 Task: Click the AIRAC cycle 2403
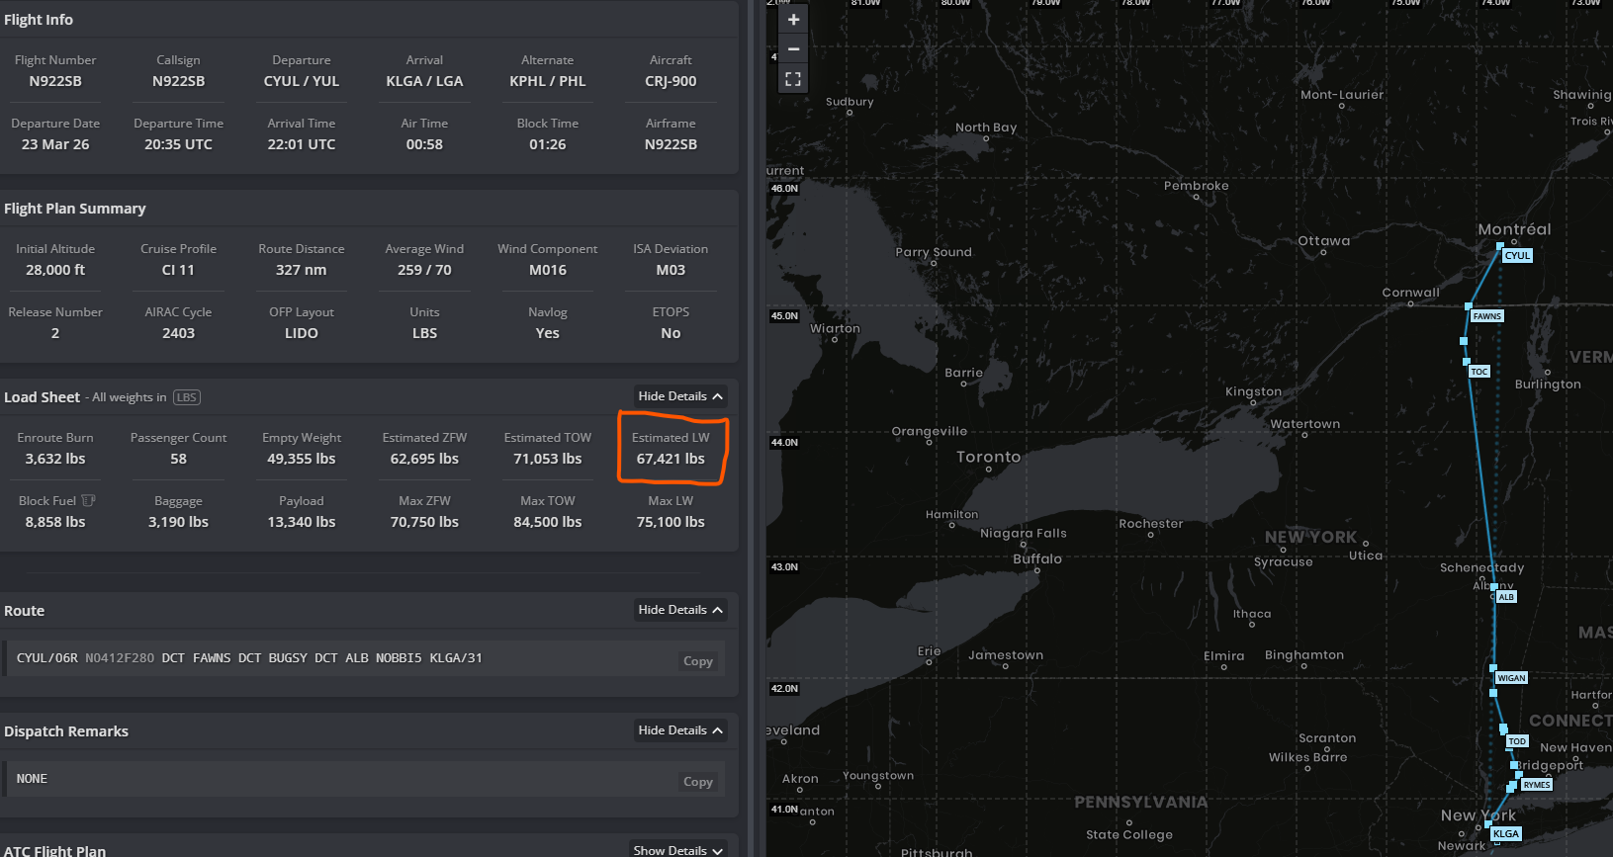coord(178,333)
